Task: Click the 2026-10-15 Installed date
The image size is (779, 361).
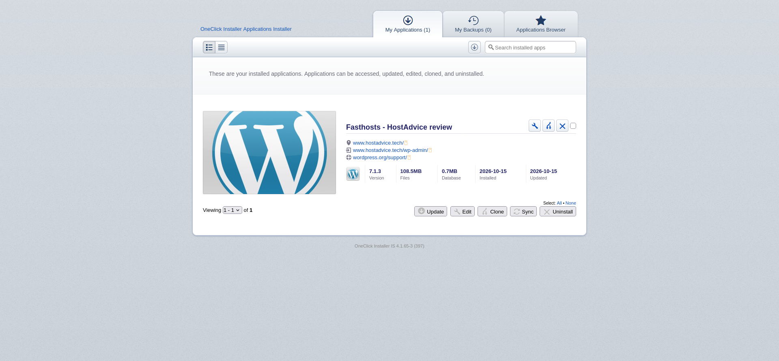Action: [x=493, y=171]
